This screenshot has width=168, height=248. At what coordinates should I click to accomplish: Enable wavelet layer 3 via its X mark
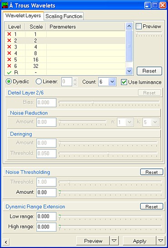10,47
